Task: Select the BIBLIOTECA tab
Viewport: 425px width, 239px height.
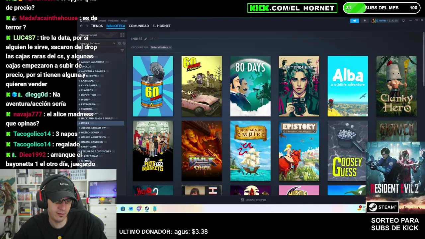Action: [x=116, y=26]
